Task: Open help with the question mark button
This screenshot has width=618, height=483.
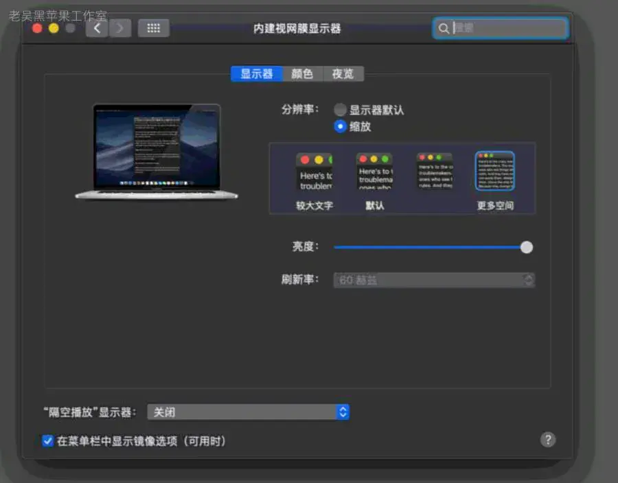Action: [x=548, y=440]
